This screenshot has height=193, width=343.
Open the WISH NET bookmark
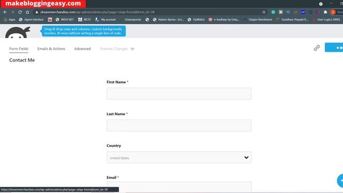65,19
